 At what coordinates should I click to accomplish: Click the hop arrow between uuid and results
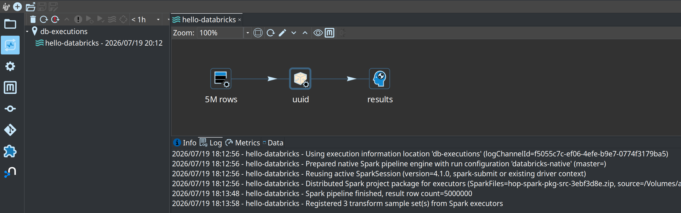(352, 79)
